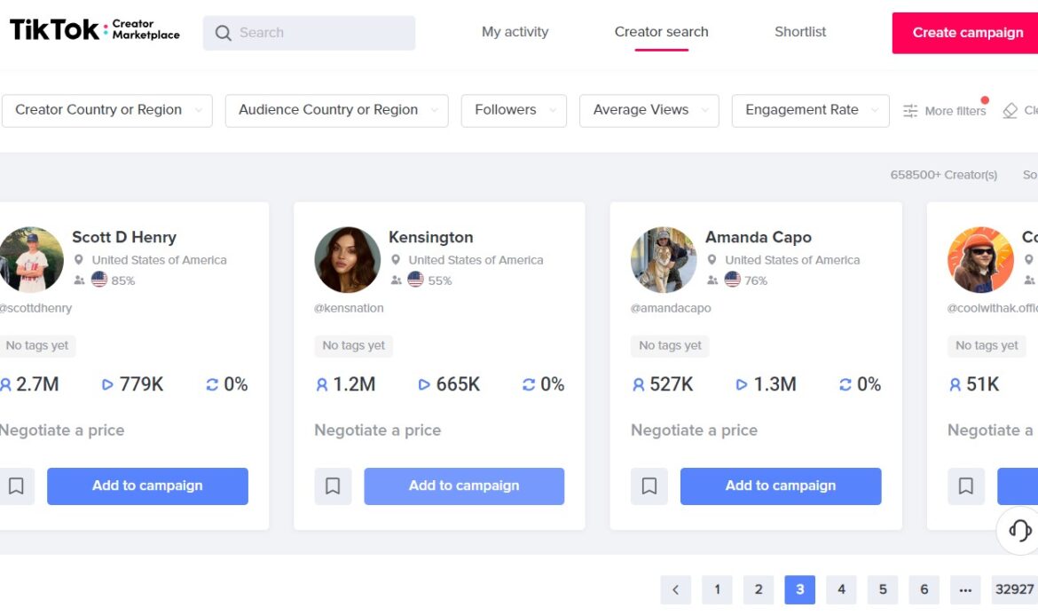Open the Followers filter dropdown
Viewport: 1038px width, 616px height.
tap(514, 110)
